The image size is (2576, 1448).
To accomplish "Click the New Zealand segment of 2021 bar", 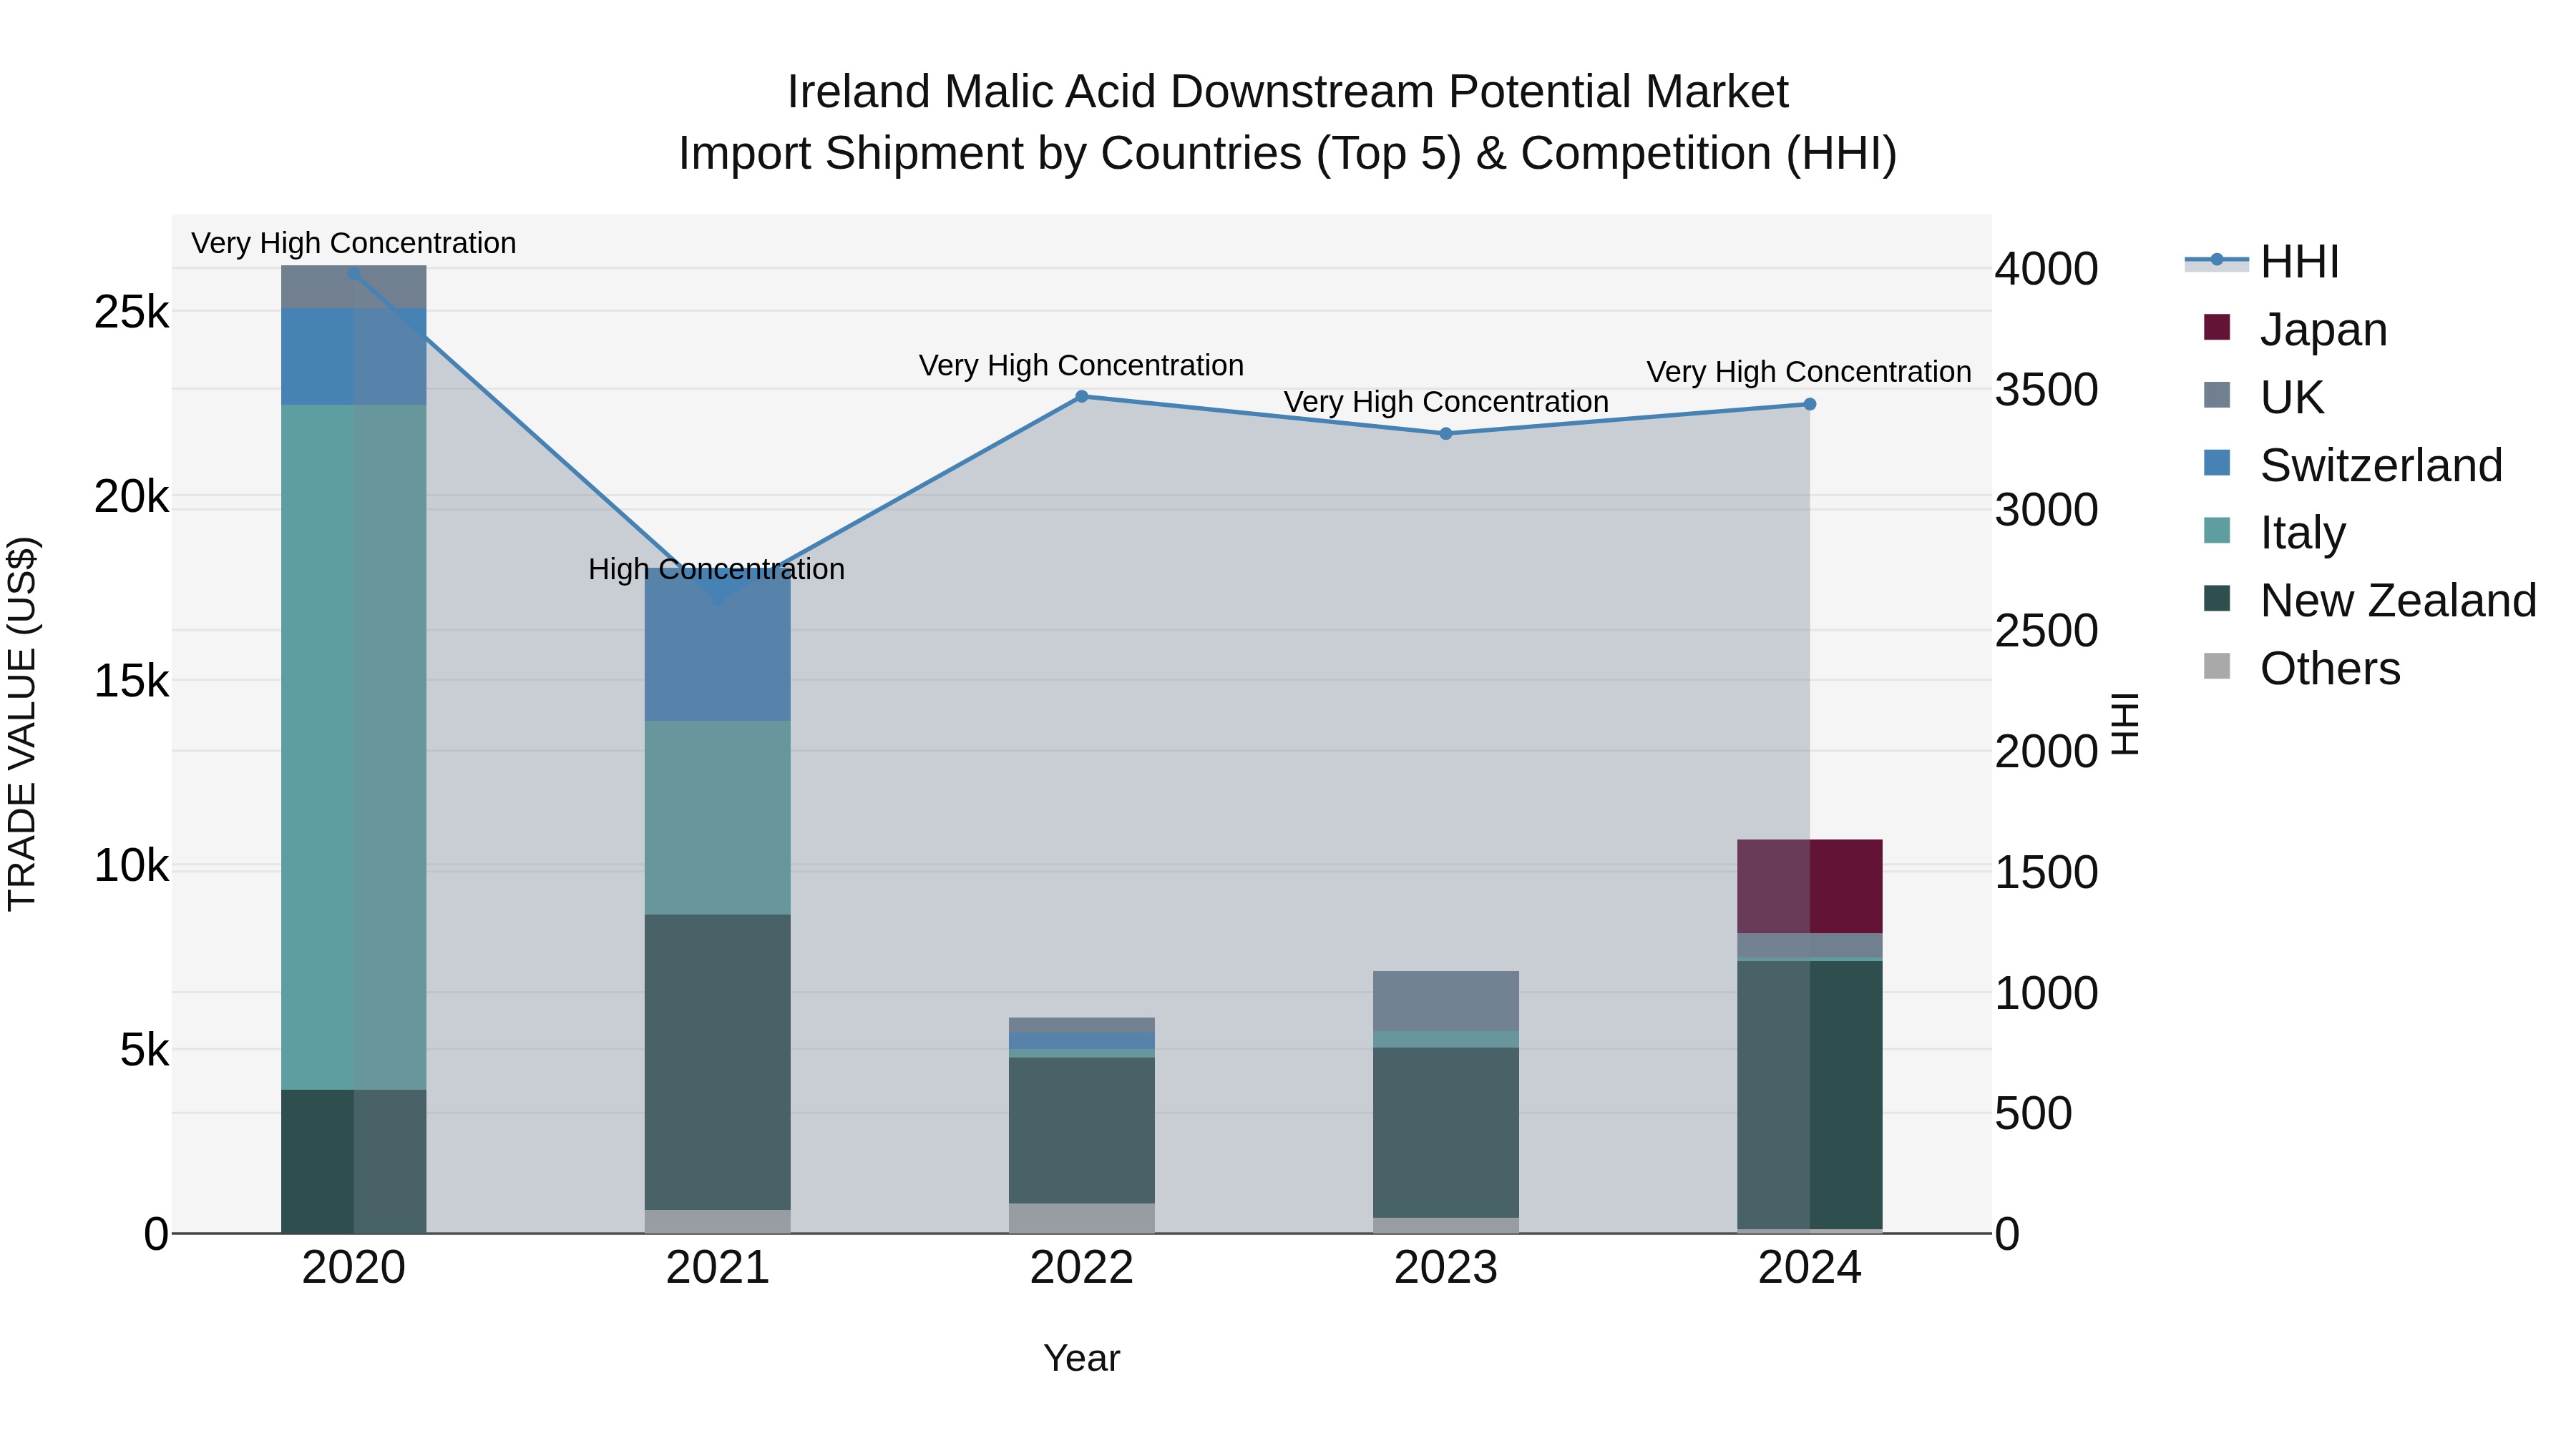I will coord(718,1063).
